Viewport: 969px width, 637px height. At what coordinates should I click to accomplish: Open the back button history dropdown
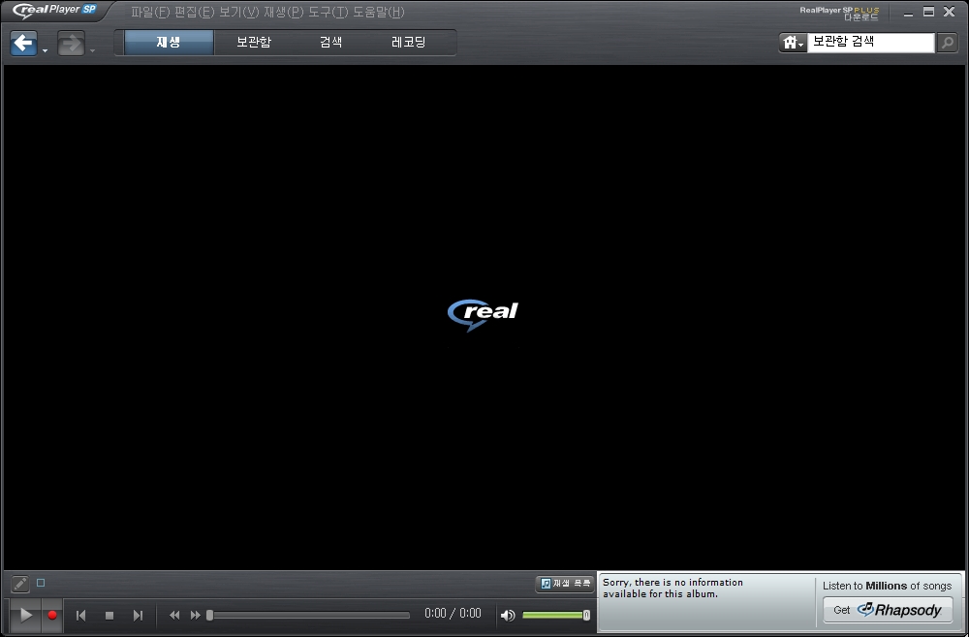click(x=45, y=50)
